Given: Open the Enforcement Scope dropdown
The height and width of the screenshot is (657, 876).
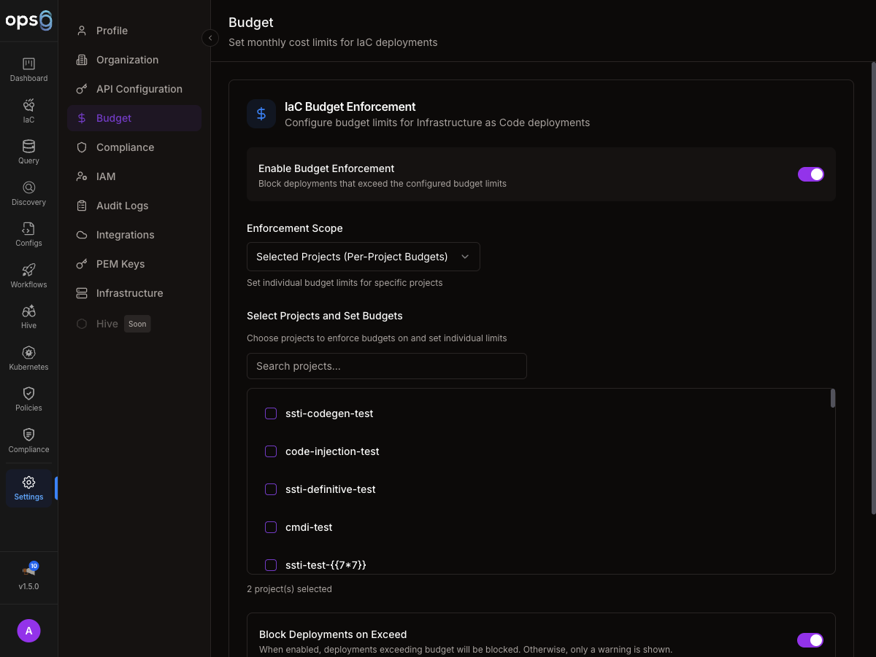Looking at the screenshot, I should click(x=363, y=257).
